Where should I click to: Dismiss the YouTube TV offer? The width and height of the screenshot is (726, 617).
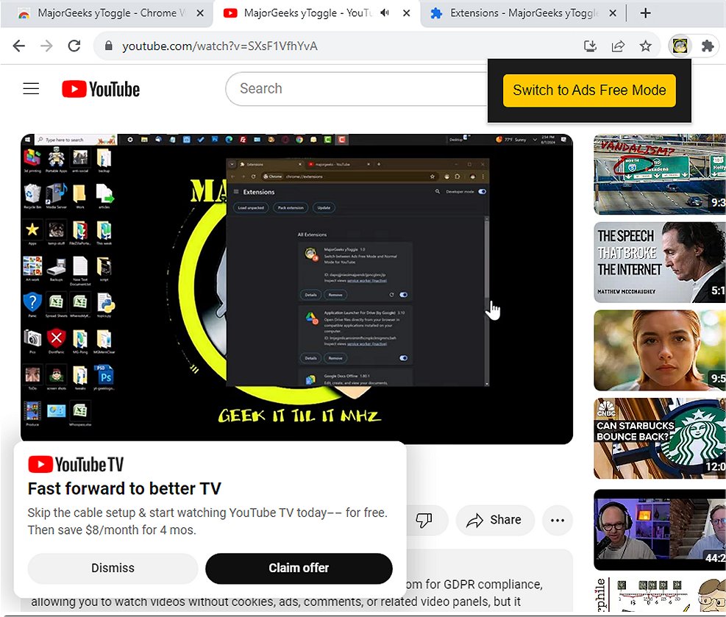point(113,568)
